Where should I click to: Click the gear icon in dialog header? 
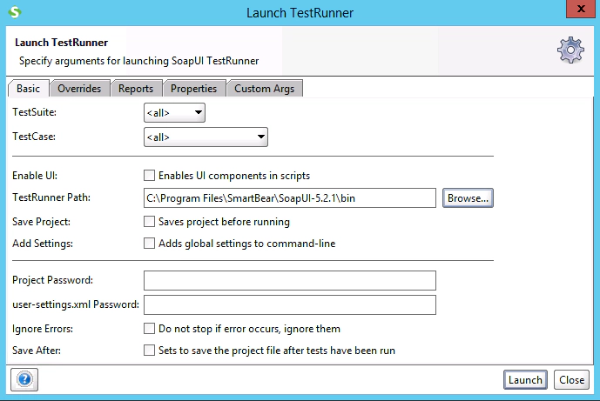[x=570, y=50]
